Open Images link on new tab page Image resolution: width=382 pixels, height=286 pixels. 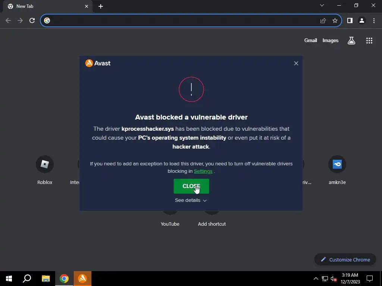click(x=331, y=40)
